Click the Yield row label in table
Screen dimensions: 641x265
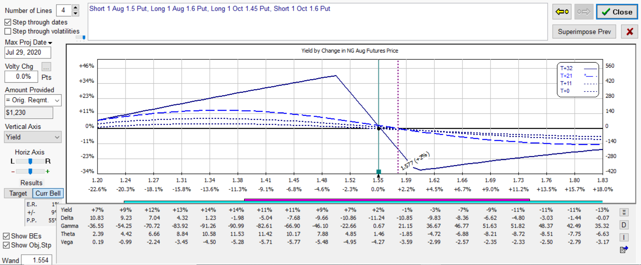coord(66,210)
